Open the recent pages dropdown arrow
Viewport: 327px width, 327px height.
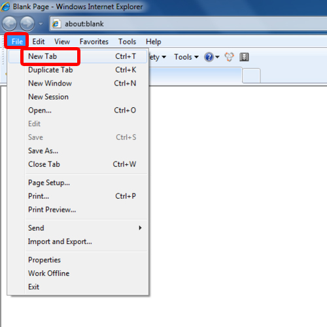[41, 24]
